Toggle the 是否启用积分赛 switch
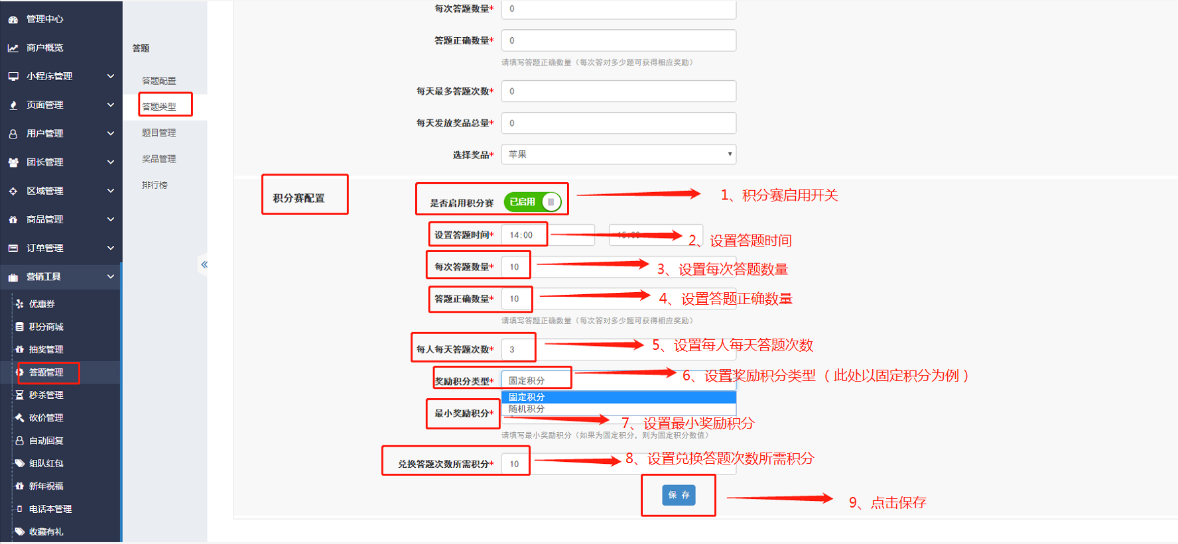The image size is (1178, 544). tap(533, 202)
